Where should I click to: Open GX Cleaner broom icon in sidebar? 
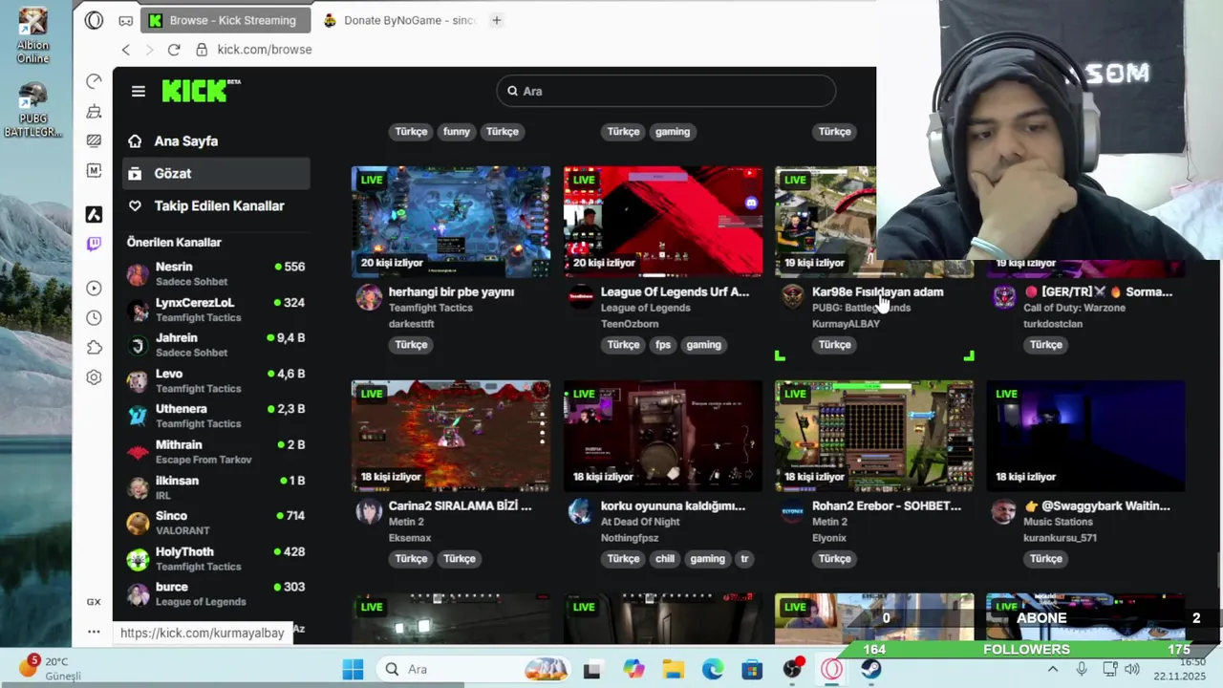coord(94,112)
